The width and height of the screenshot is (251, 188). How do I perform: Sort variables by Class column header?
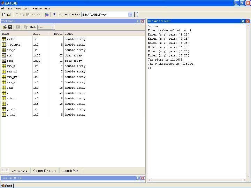[104, 34]
